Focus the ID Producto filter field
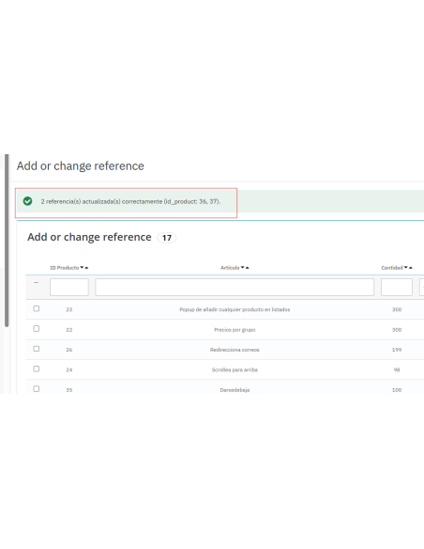Viewport: 424px width, 549px height. coord(69,287)
